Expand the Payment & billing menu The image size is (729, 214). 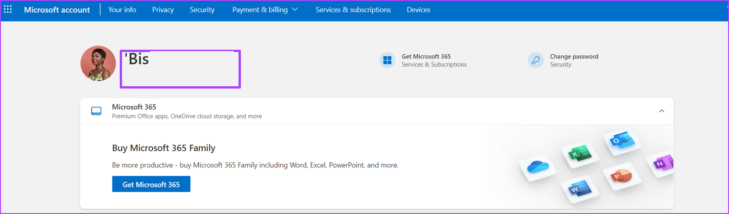pyautogui.click(x=265, y=10)
